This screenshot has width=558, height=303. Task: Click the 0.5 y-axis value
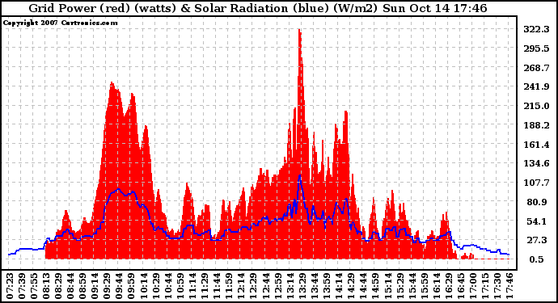(537, 259)
